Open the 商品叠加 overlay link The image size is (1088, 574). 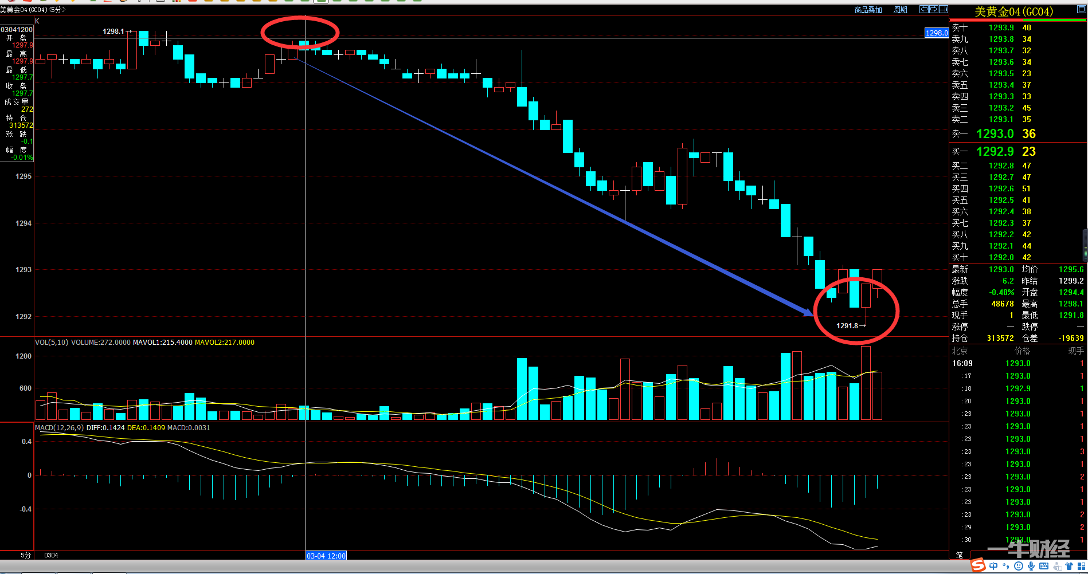point(868,10)
